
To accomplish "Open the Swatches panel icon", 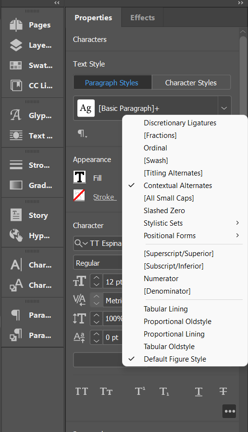I will [x=16, y=65].
